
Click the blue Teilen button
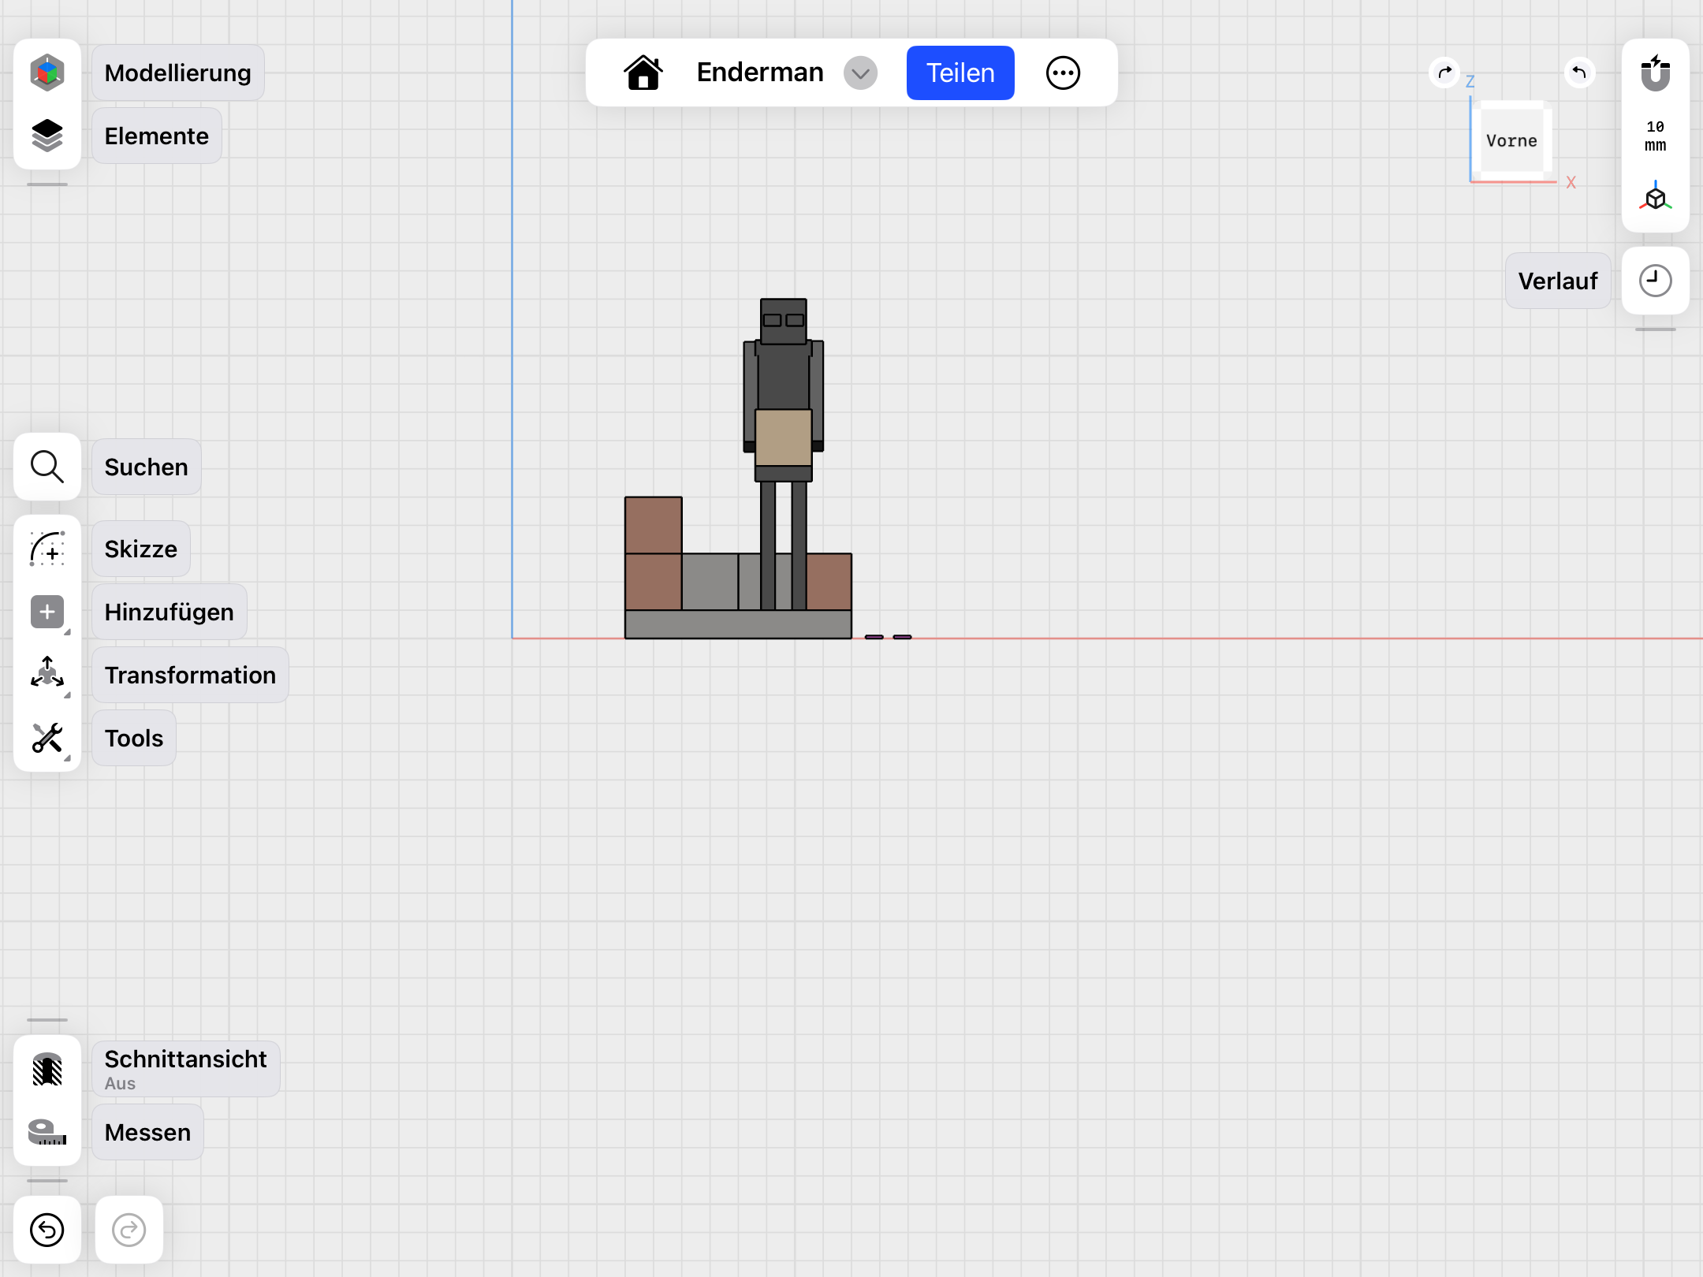(960, 73)
